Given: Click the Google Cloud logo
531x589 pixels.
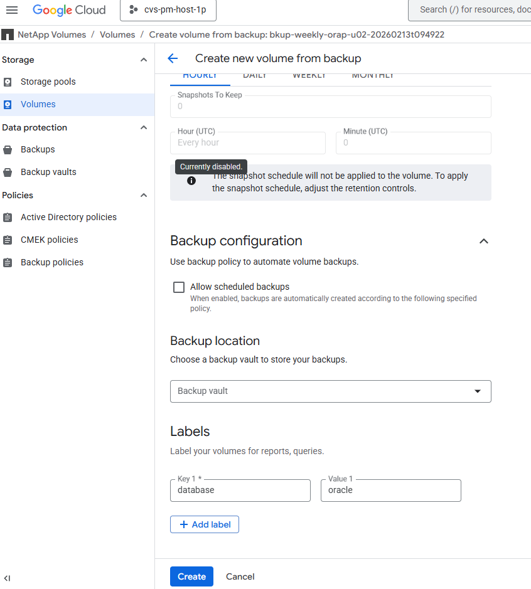Looking at the screenshot, I should 69,9.
